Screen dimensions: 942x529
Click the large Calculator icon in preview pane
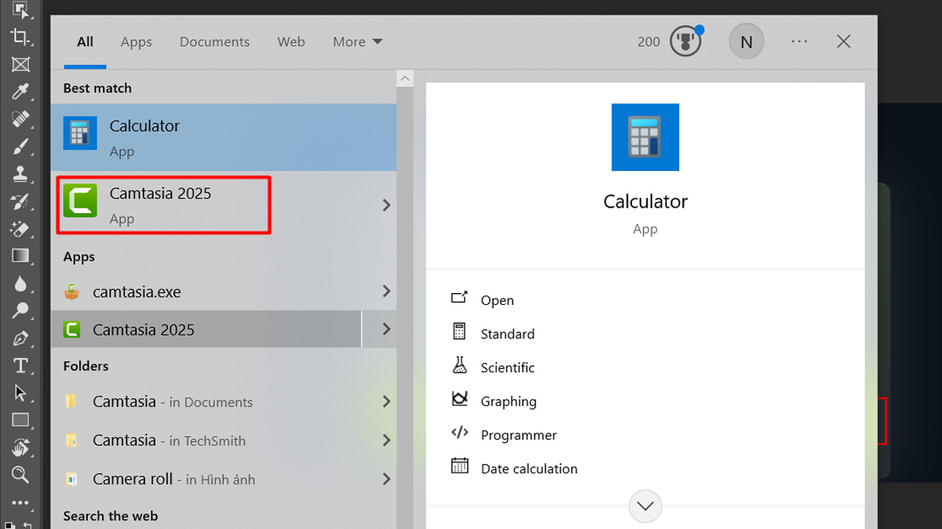pos(645,137)
